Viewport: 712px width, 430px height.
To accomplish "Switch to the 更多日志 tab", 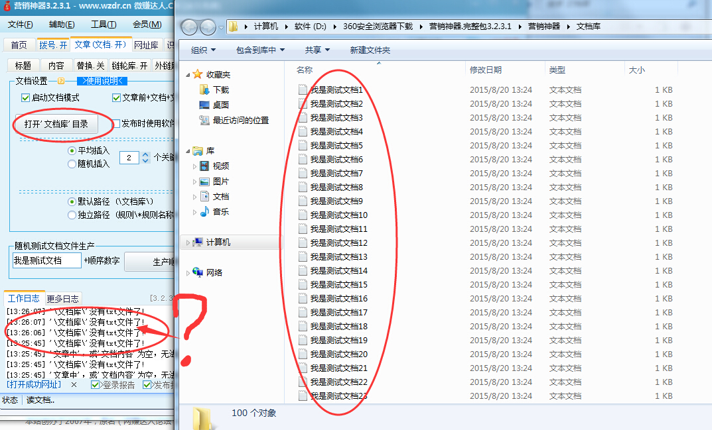I will tap(62, 299).
